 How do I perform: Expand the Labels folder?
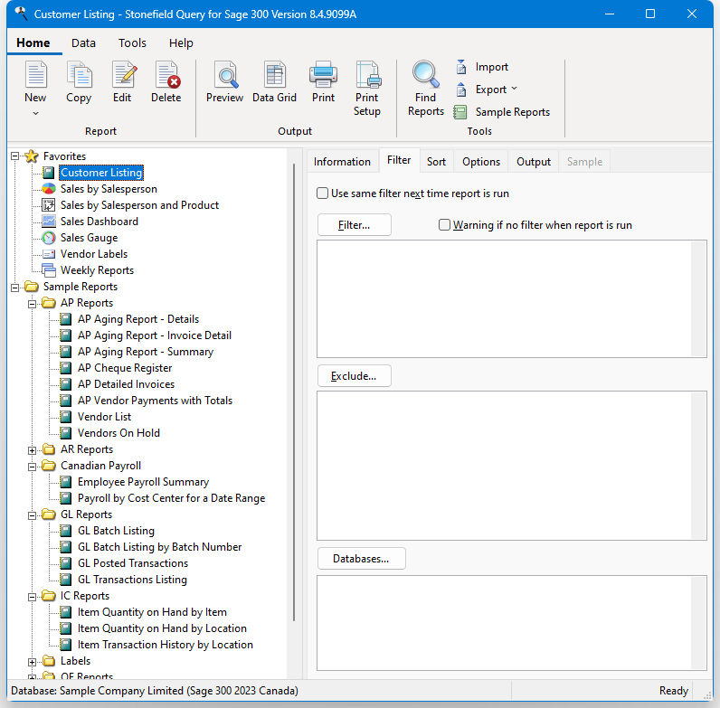(x=33, y=662)
